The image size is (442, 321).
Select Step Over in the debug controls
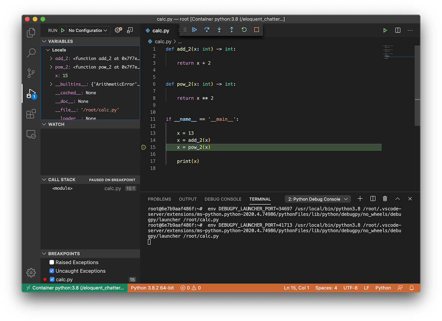pyautogui.click(x=207, y=30)
